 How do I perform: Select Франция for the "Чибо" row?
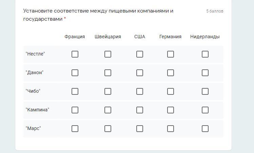click(75, 91)
